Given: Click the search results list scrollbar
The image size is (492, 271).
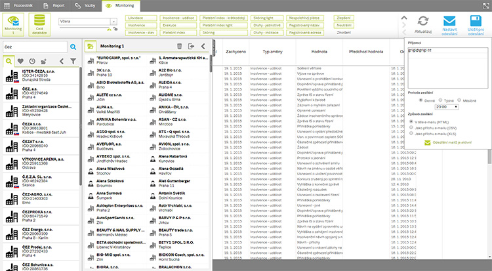Looking at the screenshot, I should tap(80, 125).
